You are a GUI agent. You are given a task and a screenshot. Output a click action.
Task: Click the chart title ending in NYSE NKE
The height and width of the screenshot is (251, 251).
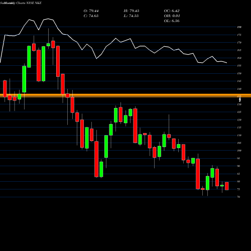click(x=21, y=3)
